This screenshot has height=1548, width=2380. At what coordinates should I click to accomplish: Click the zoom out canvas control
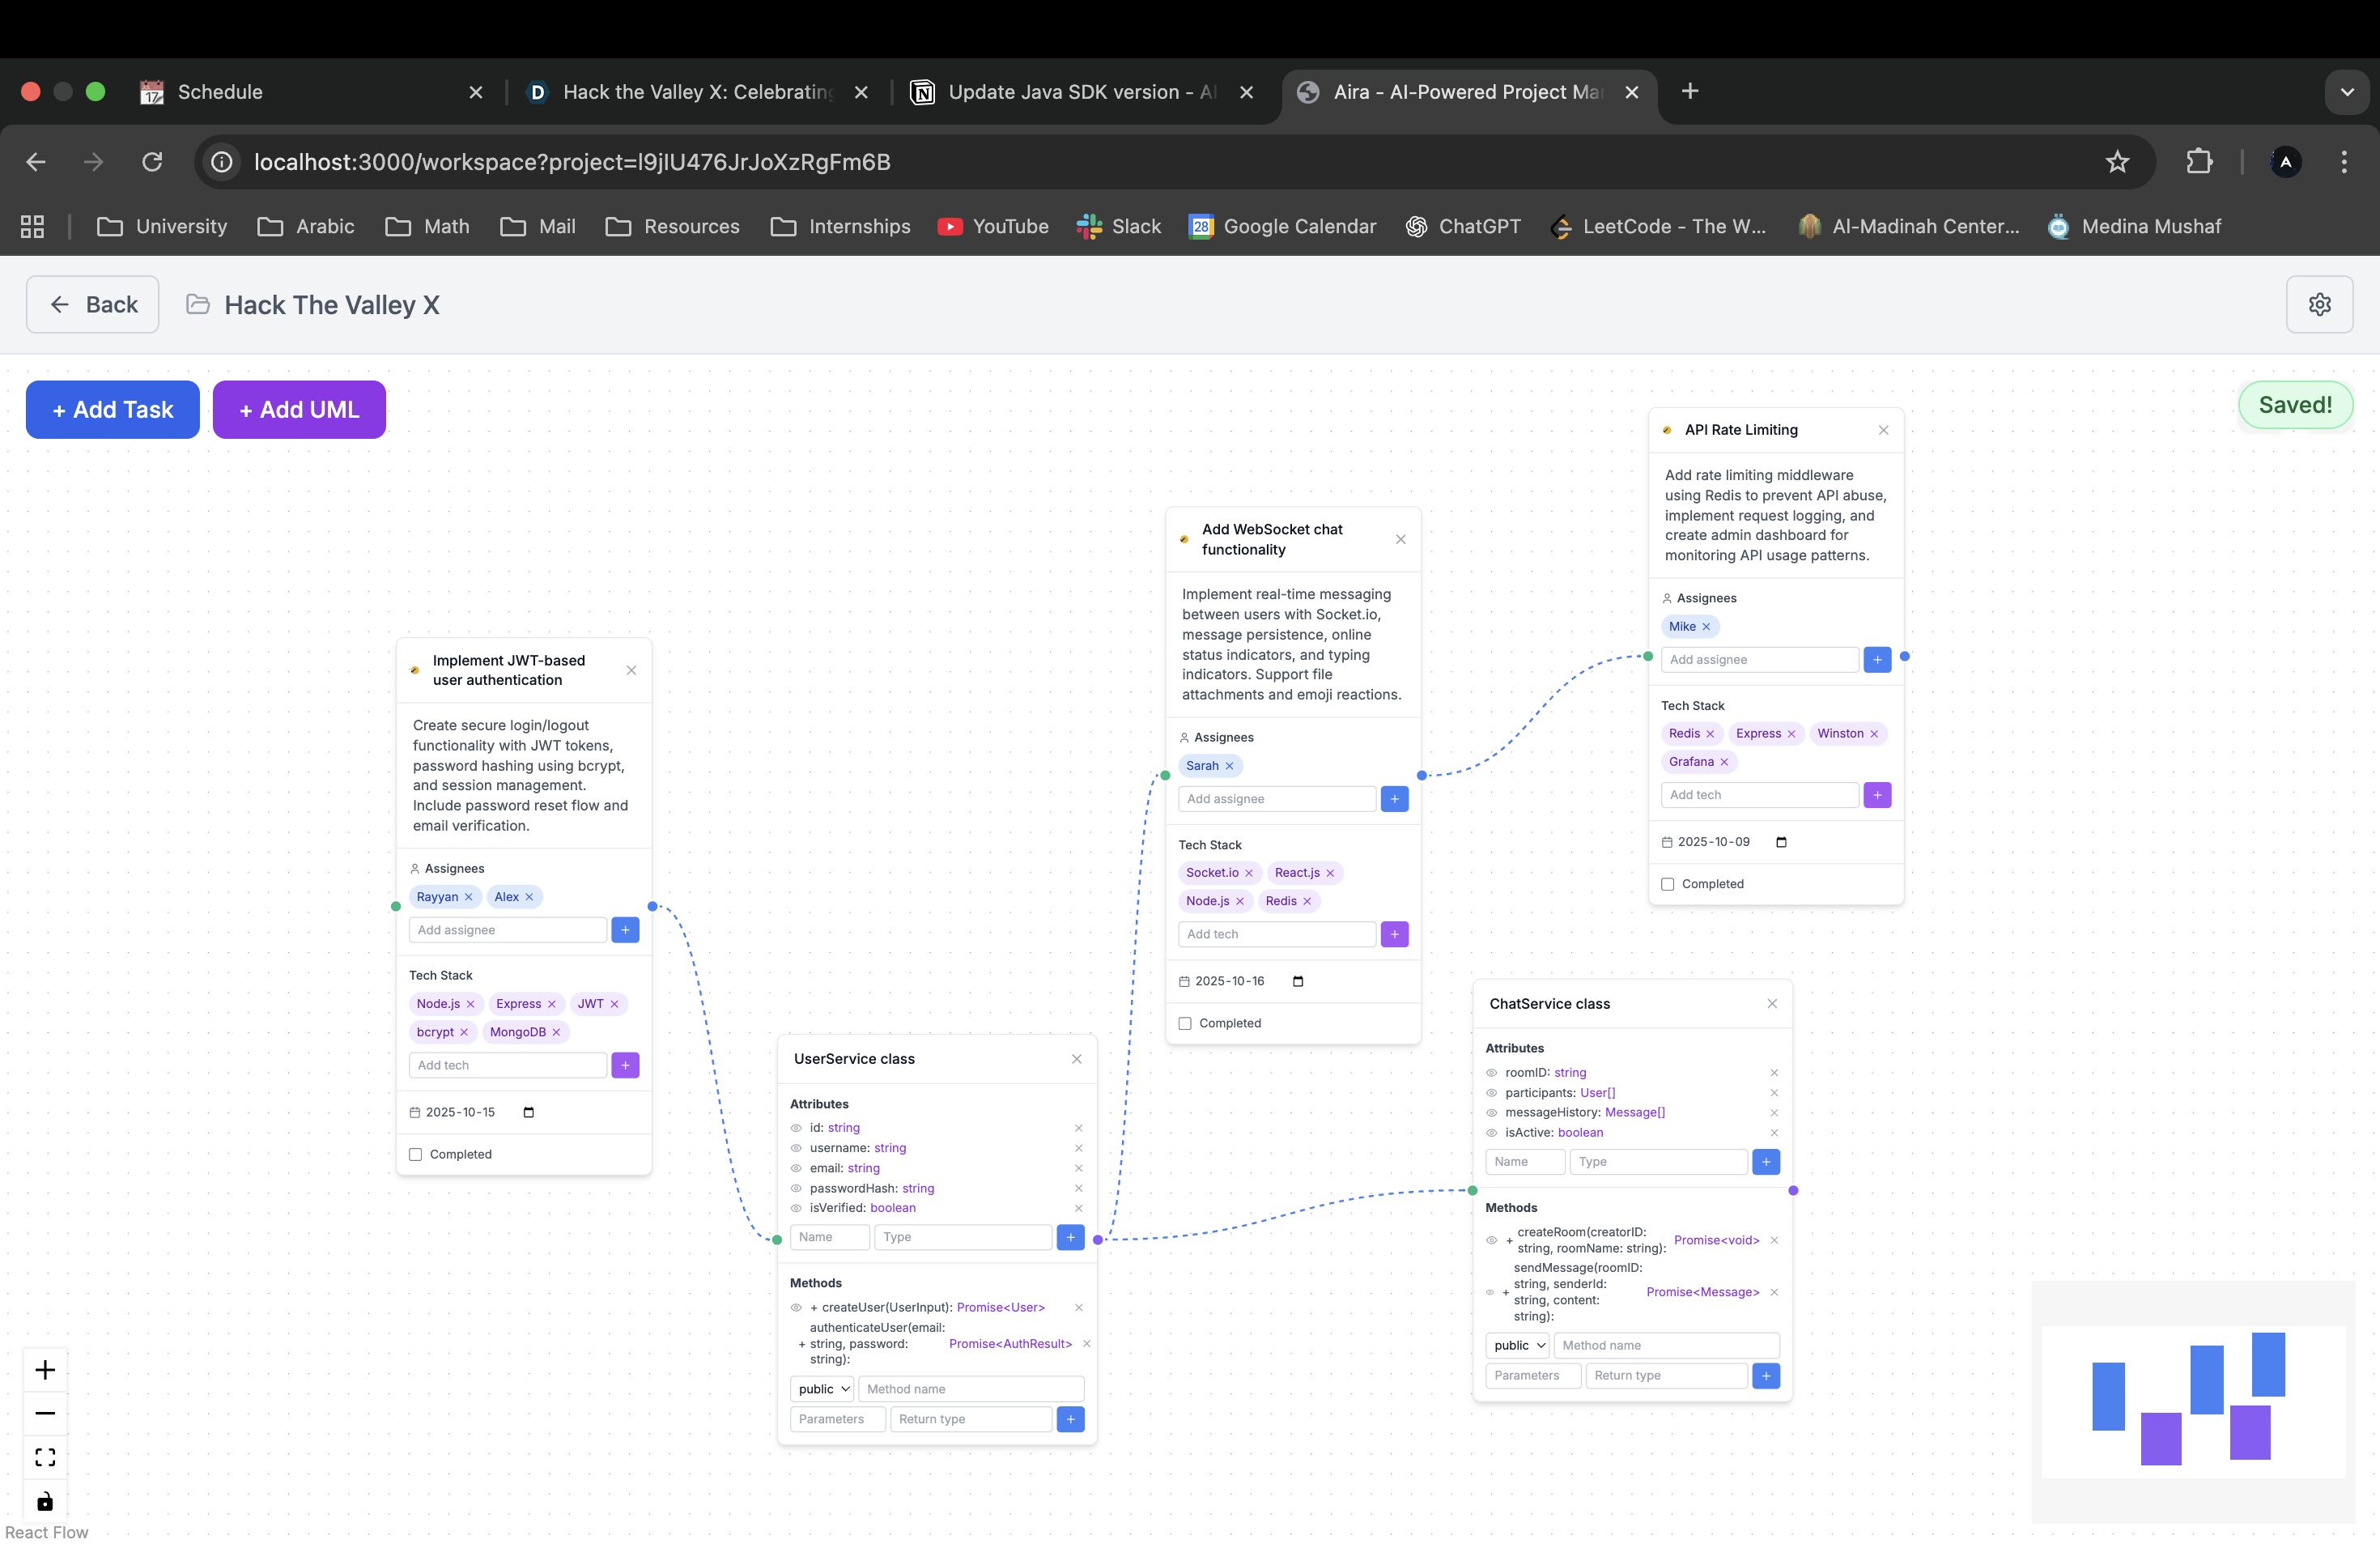45,1413
